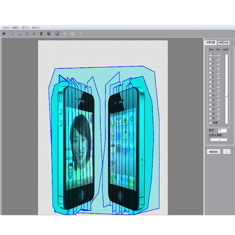Select the layer 5 order radio button
Screen dimensions: 235x235
pos(210,73)
